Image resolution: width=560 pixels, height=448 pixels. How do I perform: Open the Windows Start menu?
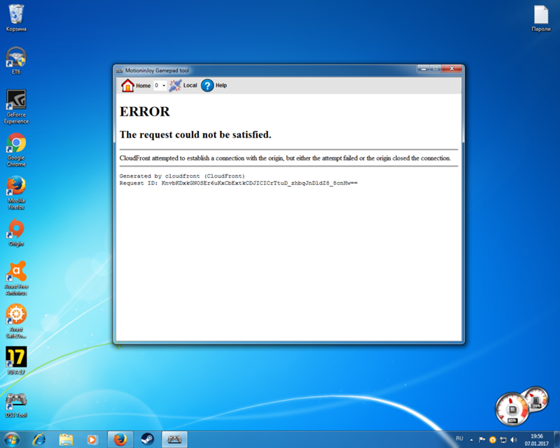click(x=11, y=439)
